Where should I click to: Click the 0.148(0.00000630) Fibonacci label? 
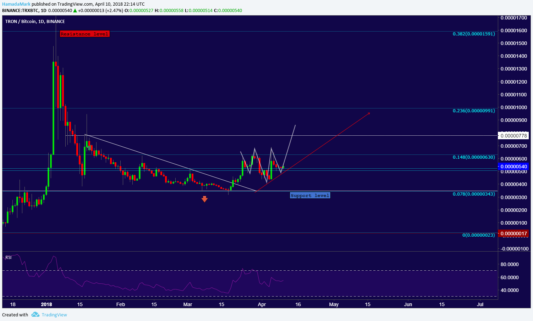[x=474, y=157]
